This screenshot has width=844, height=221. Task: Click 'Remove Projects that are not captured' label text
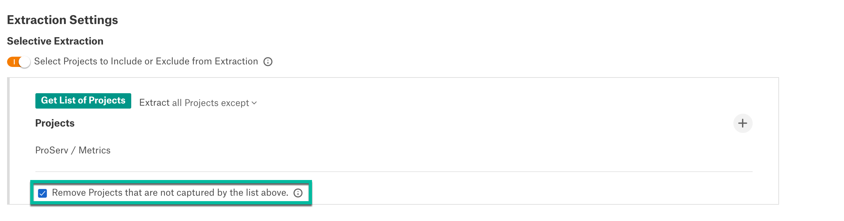coord(170,192)
